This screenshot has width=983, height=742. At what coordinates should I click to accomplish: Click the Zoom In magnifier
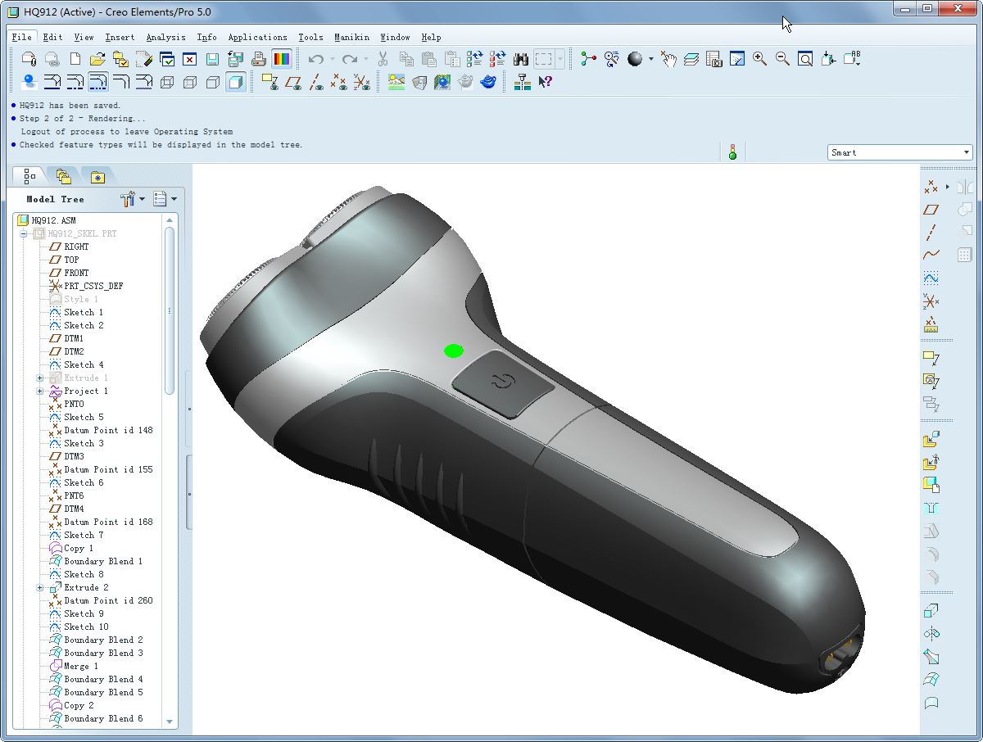759,59
